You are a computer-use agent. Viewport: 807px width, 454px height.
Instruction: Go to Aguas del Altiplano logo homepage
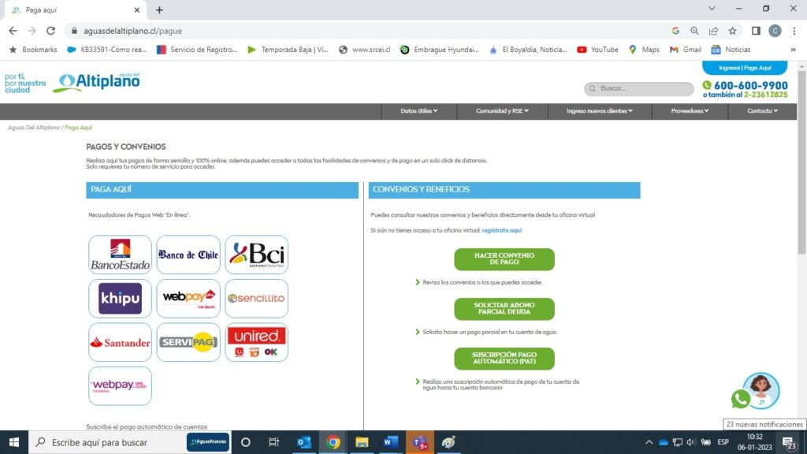(96, 82)
